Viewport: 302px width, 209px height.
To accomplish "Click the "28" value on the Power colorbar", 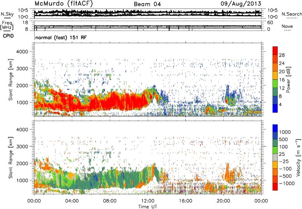I will pos(282,55).
